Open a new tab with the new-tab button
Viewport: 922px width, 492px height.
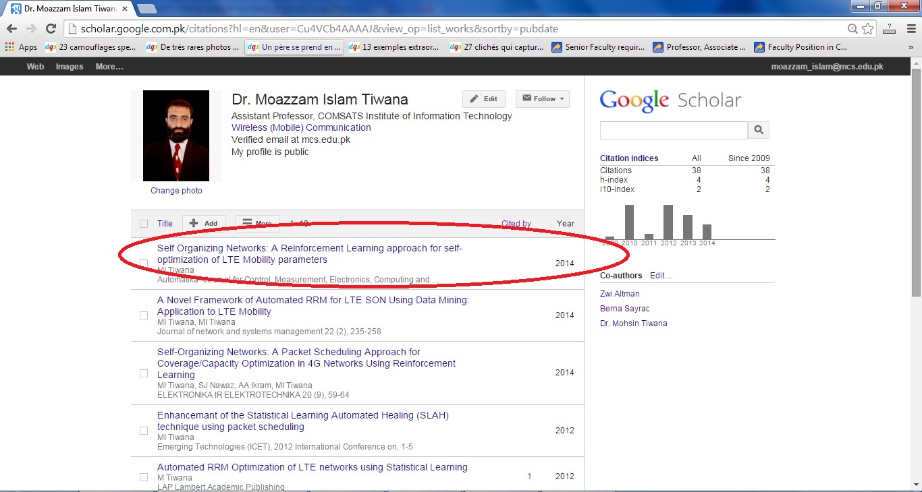(147, 9)
